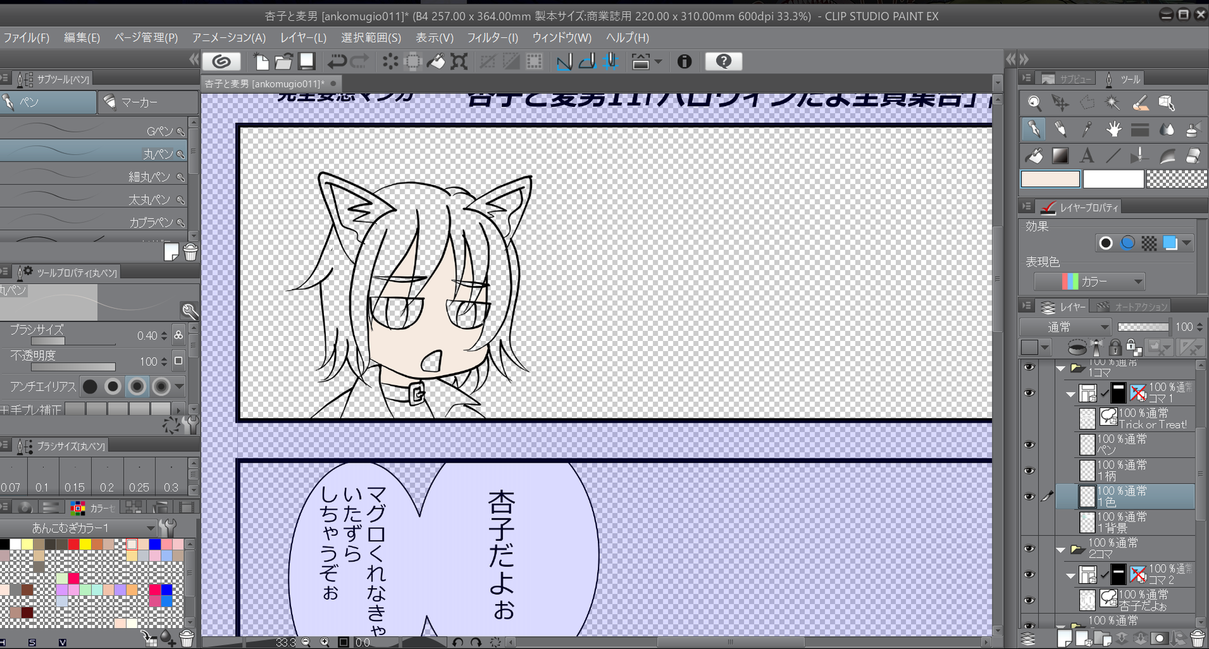This screenshot has width=1209, height=649.
Task: Collapse the コマ1 frame border folder
Action: 1071,394
